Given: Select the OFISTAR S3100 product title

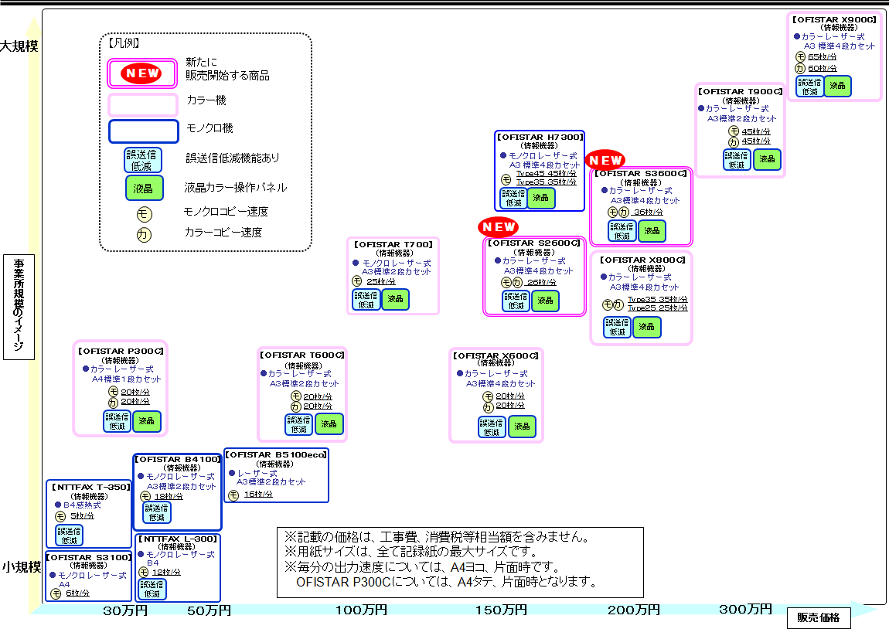Looking at the screenshot, I should point(88,558).
